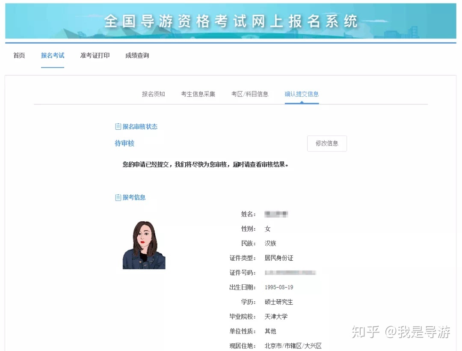
Task: Open the 报名须知 tab
Action: pos(154,94)
